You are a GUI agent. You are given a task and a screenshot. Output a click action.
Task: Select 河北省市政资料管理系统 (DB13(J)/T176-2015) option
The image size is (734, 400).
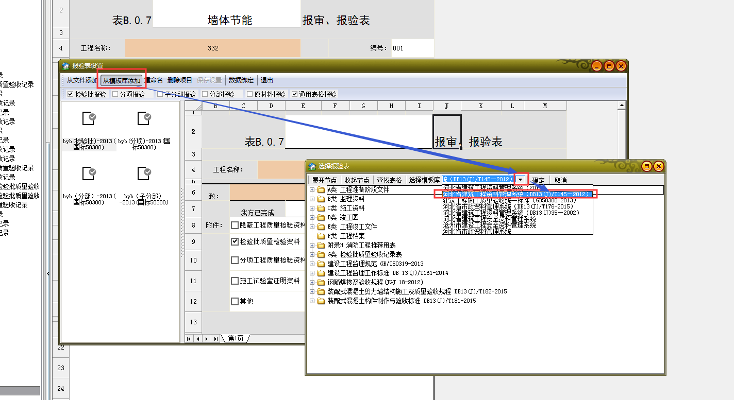518,206
